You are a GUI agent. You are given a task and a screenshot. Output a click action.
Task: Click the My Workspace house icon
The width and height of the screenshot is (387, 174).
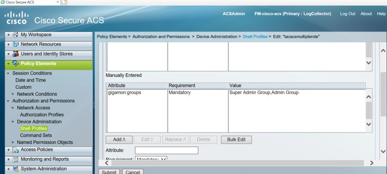click(15, 35)
